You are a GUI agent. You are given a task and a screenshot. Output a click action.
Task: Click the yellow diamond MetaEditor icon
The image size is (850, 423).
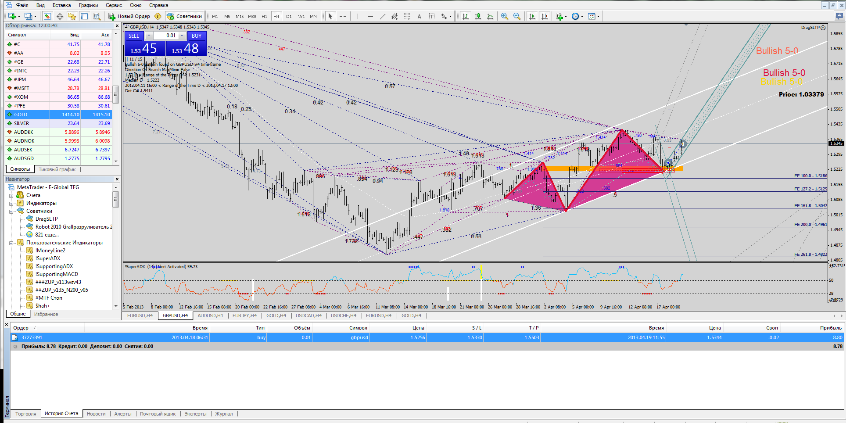click(x=158, y=16)
